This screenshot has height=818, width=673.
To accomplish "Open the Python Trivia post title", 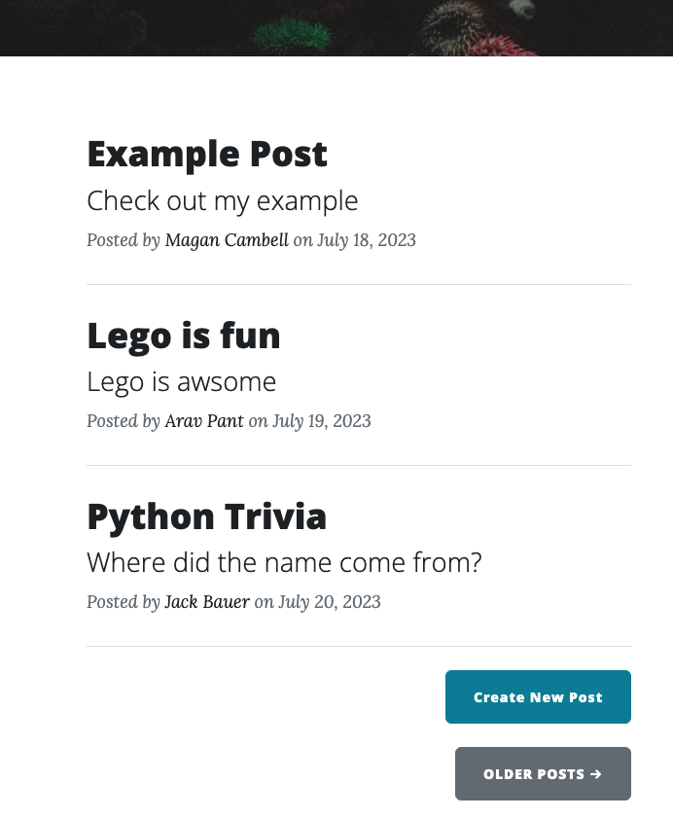I will pyautogui.click(x=207, y=516).
